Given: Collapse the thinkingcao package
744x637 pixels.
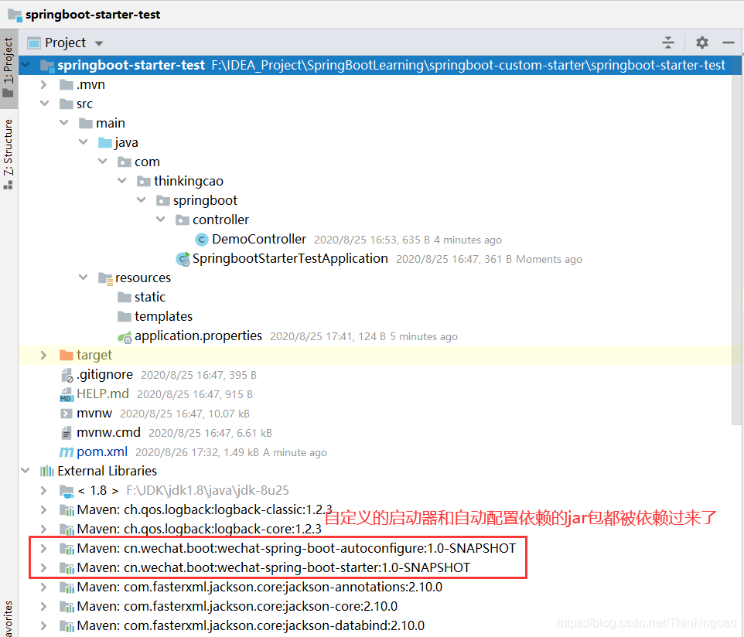Looking at the screenshot, I should click(x=122, y=181).
